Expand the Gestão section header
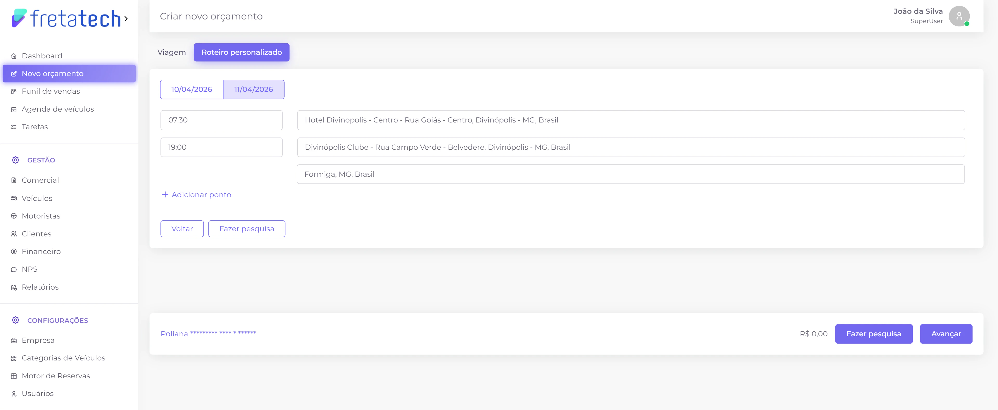This screenshot has height=410, width=998. click(x=41, y=160)
